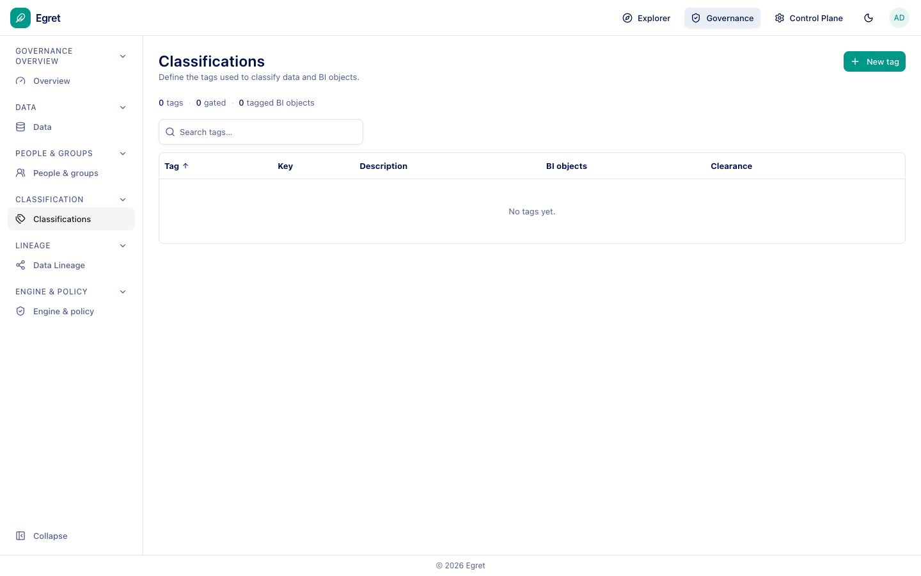Toggle dark mode with the moon icon

[869, 18]
